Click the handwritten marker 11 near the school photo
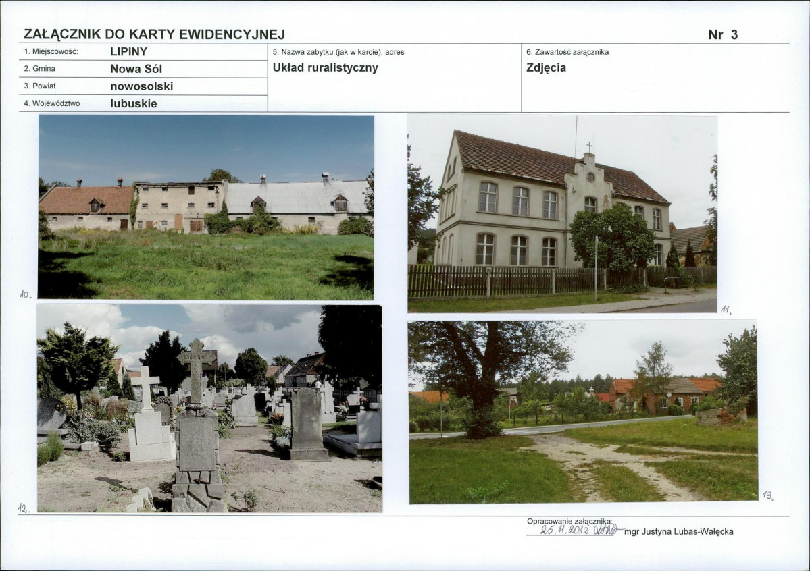The height and width of the screenshot is (571, 810). pyautogui.click(x=727, y=308)
